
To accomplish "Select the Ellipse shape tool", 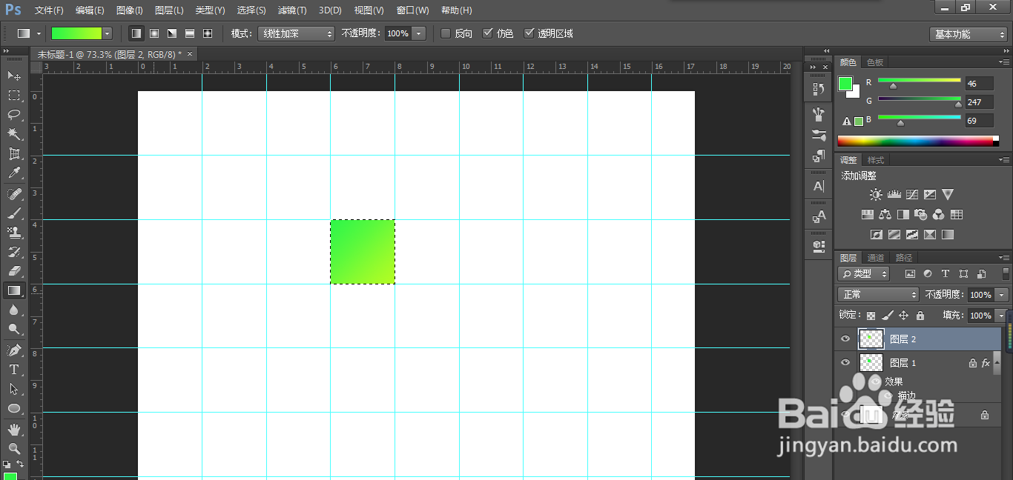I will (x=14, y=408).
